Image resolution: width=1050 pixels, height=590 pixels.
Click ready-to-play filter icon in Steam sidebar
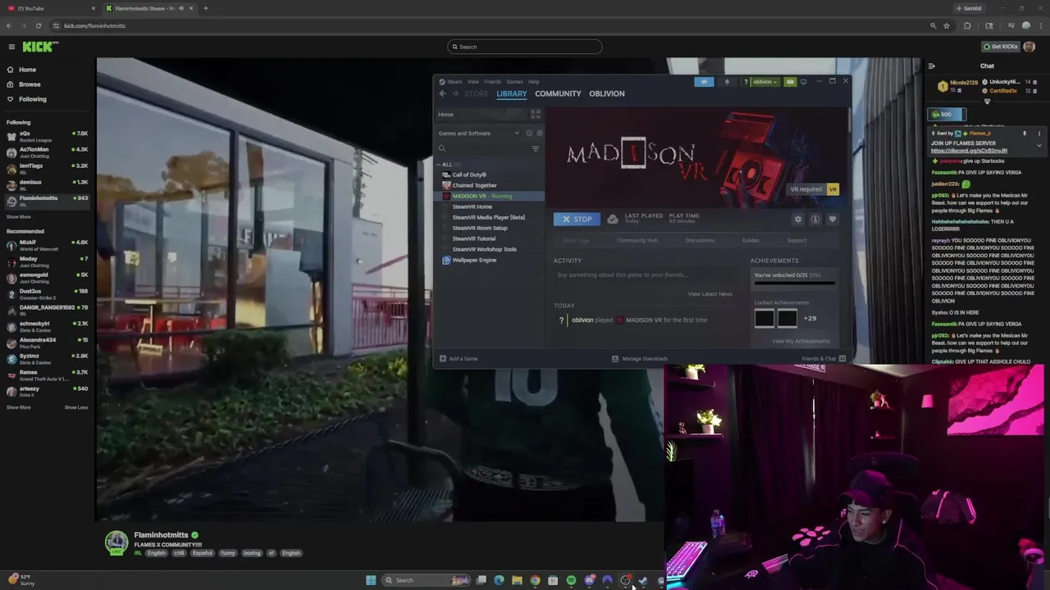click(538, 133)
